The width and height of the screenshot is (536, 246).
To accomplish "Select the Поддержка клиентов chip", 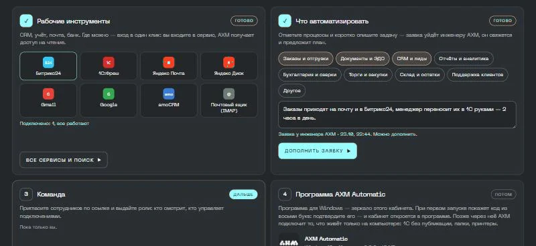I will tap(478, 74).
